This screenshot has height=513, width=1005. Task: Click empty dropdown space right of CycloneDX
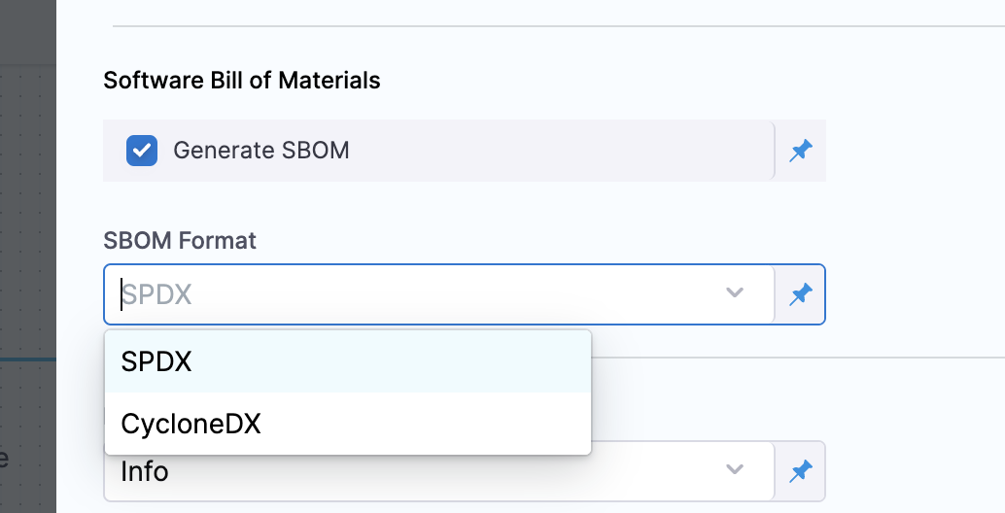click(x=437, y=424)
